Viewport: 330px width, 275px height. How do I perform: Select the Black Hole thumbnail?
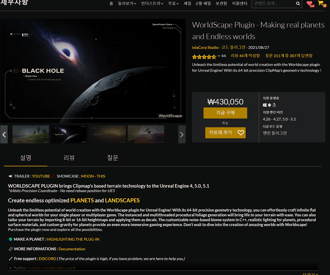(69, 134)
